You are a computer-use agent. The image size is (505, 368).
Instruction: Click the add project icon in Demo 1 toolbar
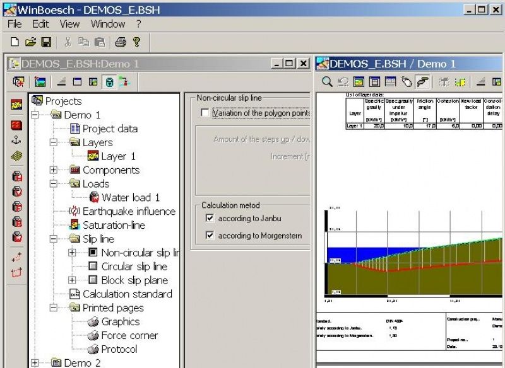(x=19, y=82)
